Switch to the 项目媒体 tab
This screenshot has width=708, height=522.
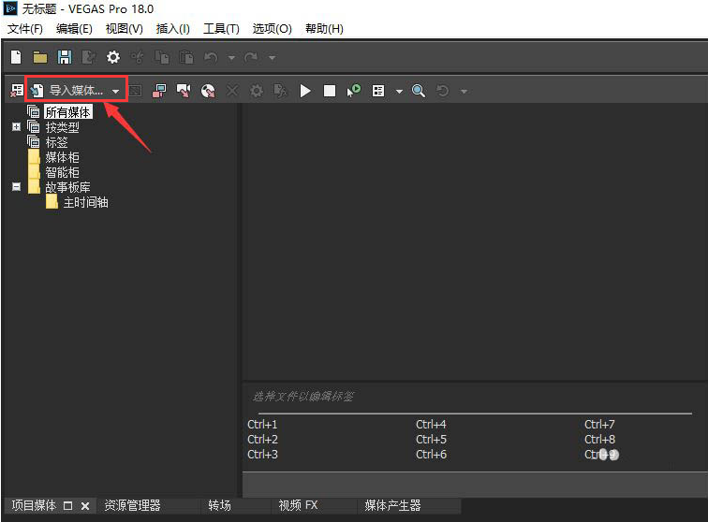tap(34, 505)
